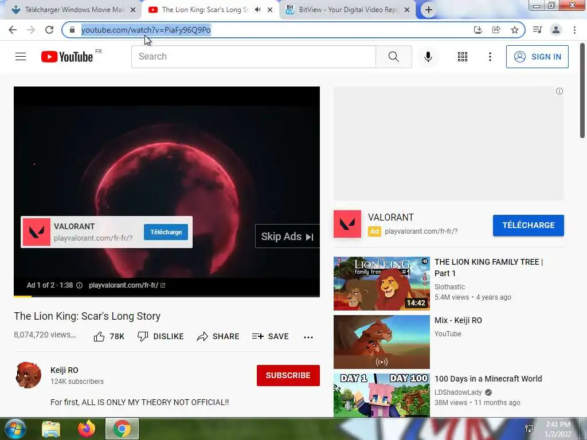Open Windows Explorer from the taskbar

51,429
